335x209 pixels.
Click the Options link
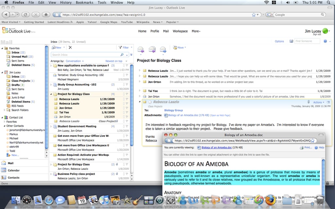(x=279, y=41)
